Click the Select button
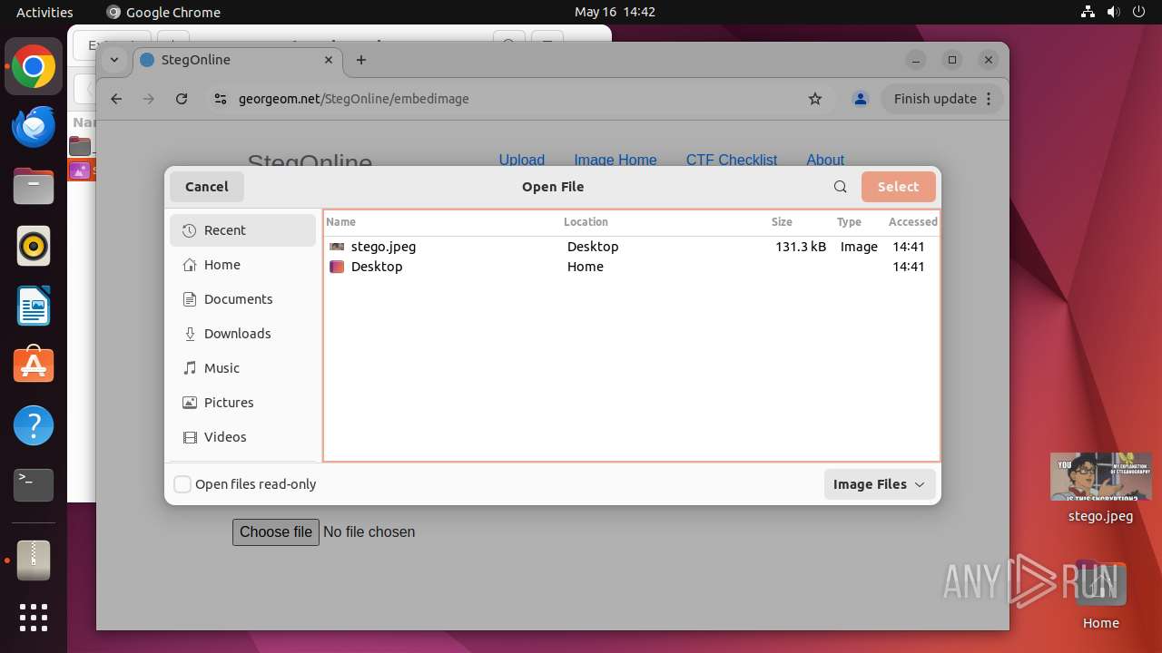This screenshot has width=1162, height=653. [x=898, y=187]
